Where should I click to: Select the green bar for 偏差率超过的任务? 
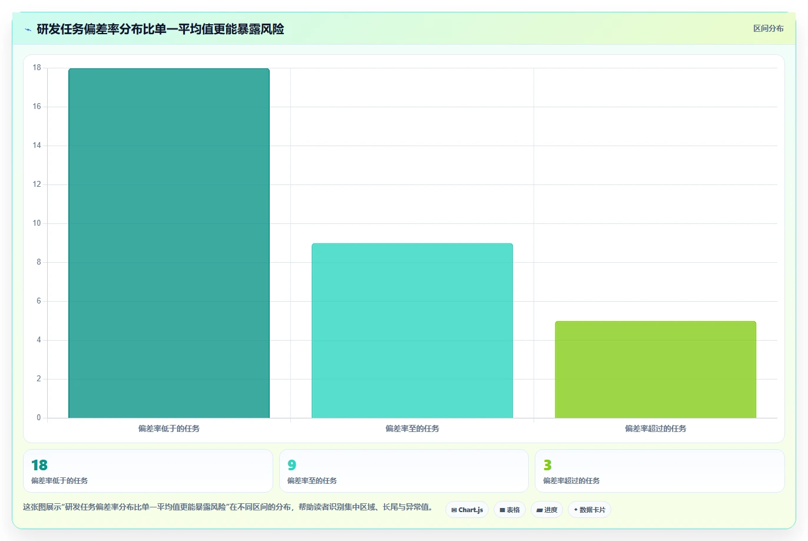[655, 370]
